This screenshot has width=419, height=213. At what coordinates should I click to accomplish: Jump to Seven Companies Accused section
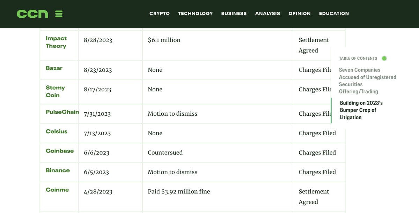tap(367, 81)
